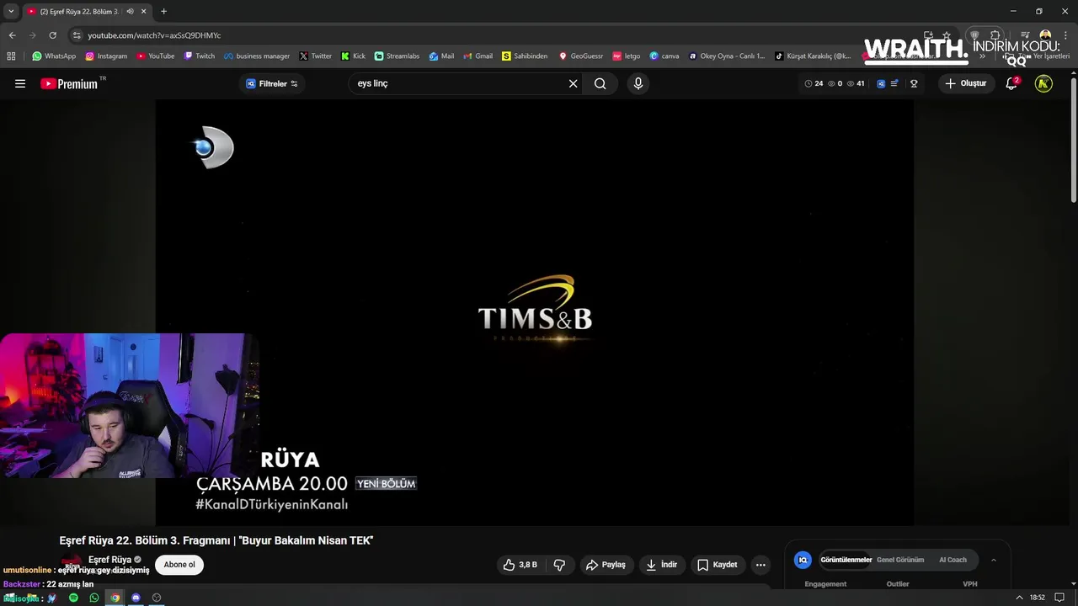Click the vidIQ trophy icon
This screenshot has width=1078, height=606.
click(914, 83)
